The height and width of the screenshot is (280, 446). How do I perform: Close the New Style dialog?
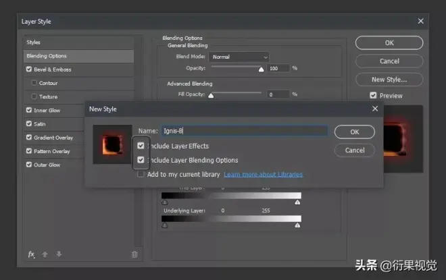coord(375,109)
